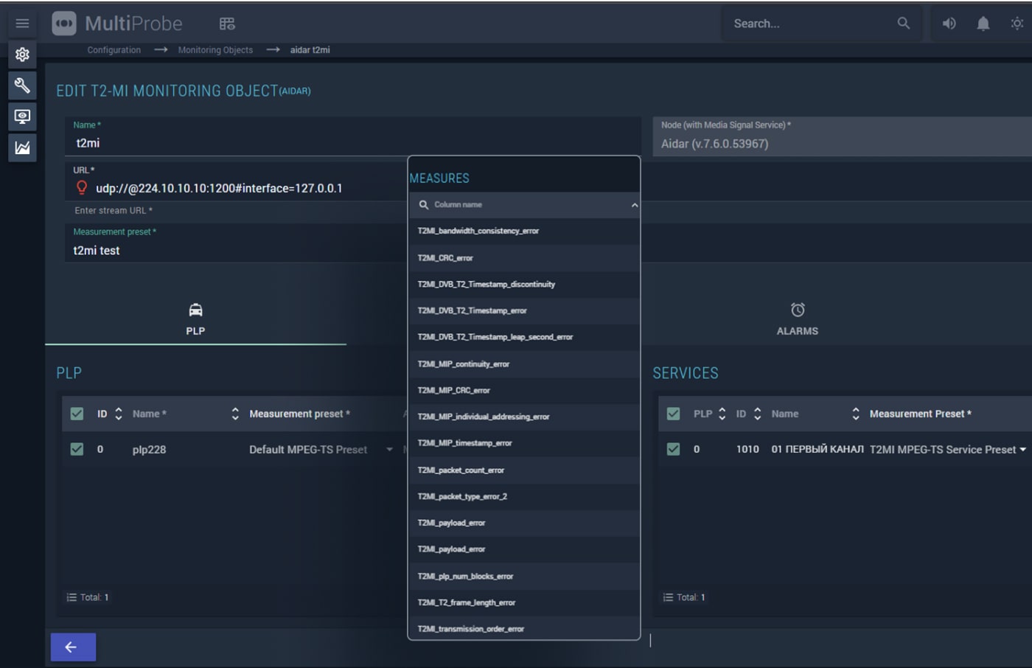
Task: Click the aidar t2mi breadcrumb
Action: 310,50
